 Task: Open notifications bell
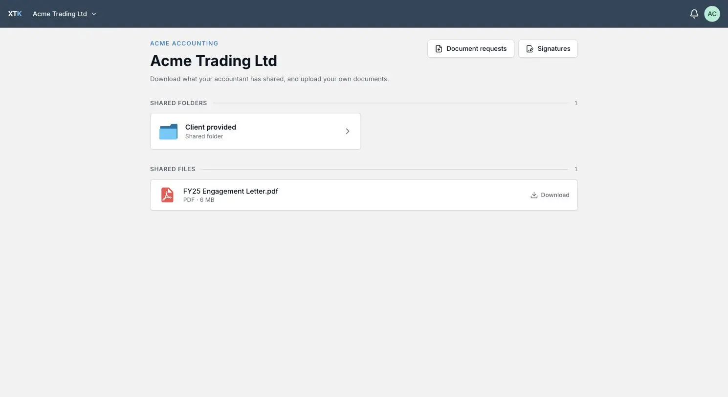694,14
